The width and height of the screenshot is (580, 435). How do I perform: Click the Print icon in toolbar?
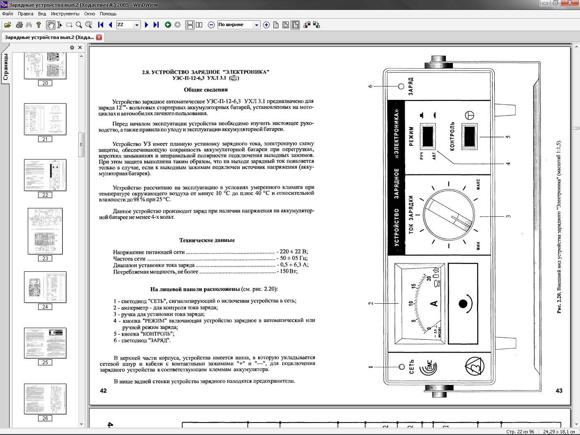(x=19, y=25)
